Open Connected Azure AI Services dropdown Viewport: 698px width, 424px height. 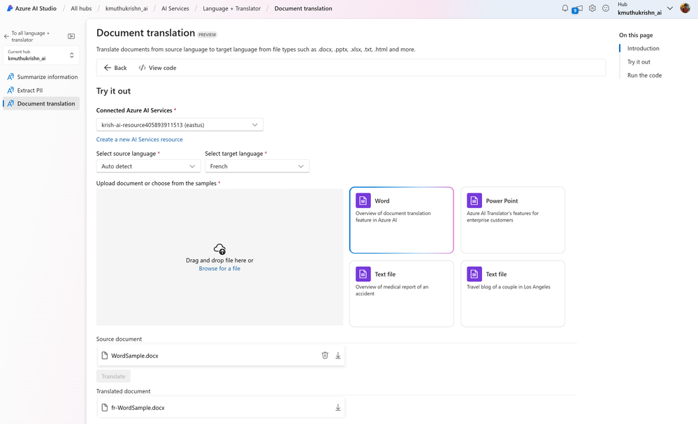tap(180, 124)
